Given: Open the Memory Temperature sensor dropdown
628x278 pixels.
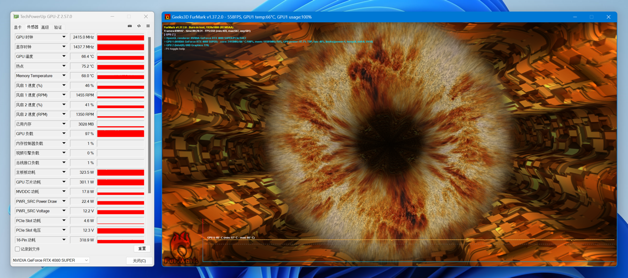Looking at the screenshot, I should (x=64, y=76).
